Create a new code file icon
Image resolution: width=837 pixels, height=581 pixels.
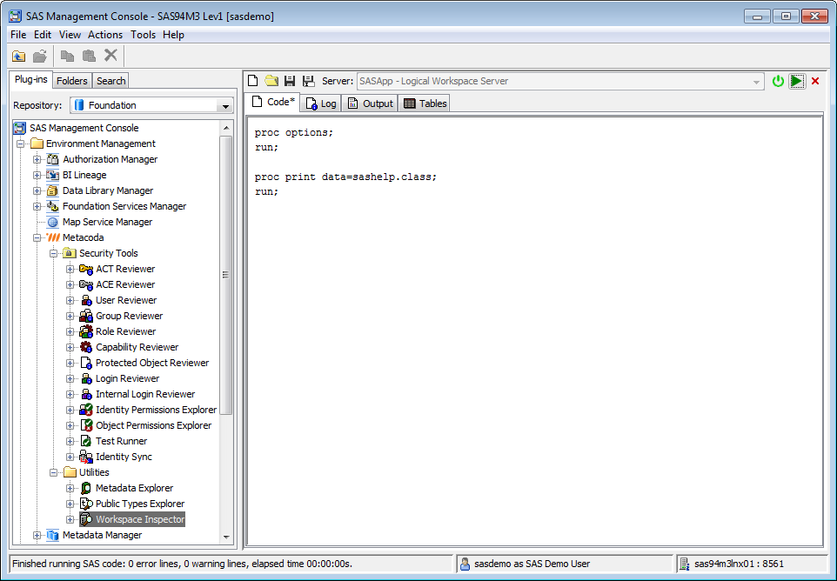tap(253, 81)
